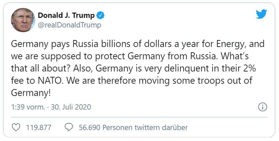Like the tweet with the heart icon

(16, 127)
